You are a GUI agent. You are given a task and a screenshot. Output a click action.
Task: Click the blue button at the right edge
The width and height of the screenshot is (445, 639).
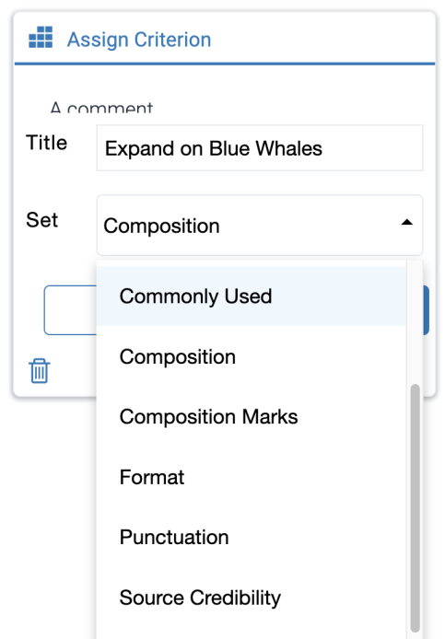[426, 310]
